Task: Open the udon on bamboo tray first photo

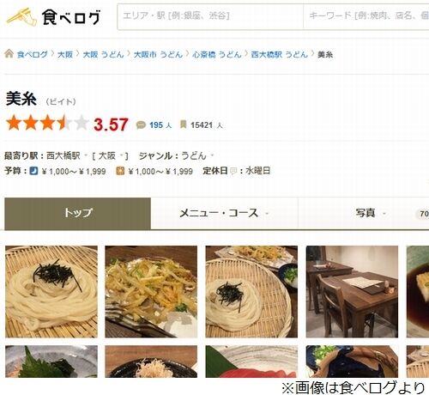Action: click(x=51, y=291)
